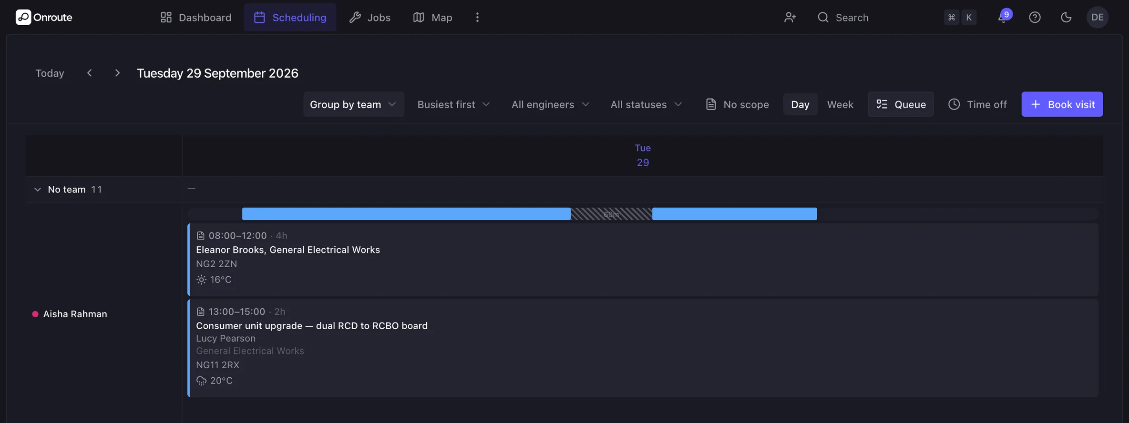Click the rainy 20°C weather icon
Image resolution: width=1129 pixels, height=423 pixels.
point(202,381)
